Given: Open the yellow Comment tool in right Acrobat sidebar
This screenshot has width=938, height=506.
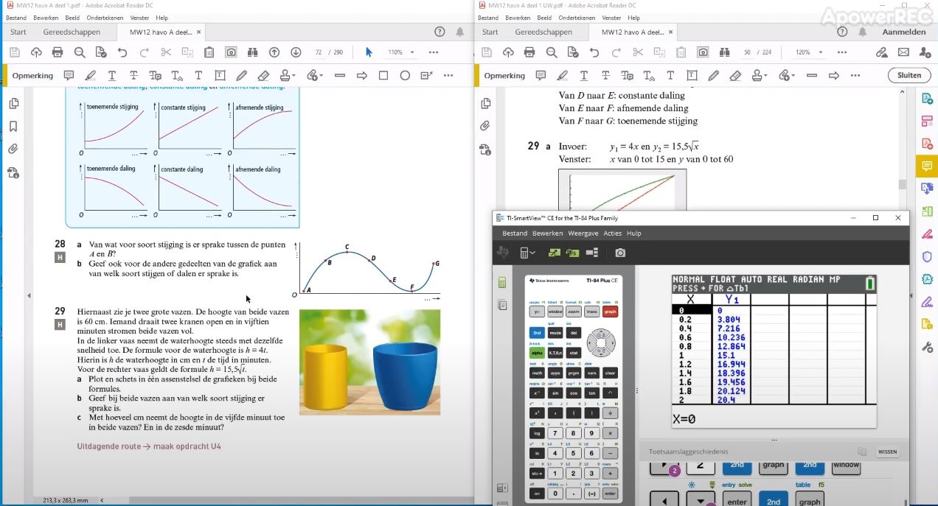Looking at the screenshot, I should 928,166.
